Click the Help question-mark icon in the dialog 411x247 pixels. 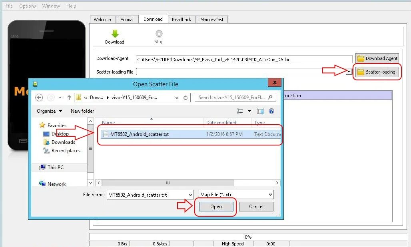271,111
